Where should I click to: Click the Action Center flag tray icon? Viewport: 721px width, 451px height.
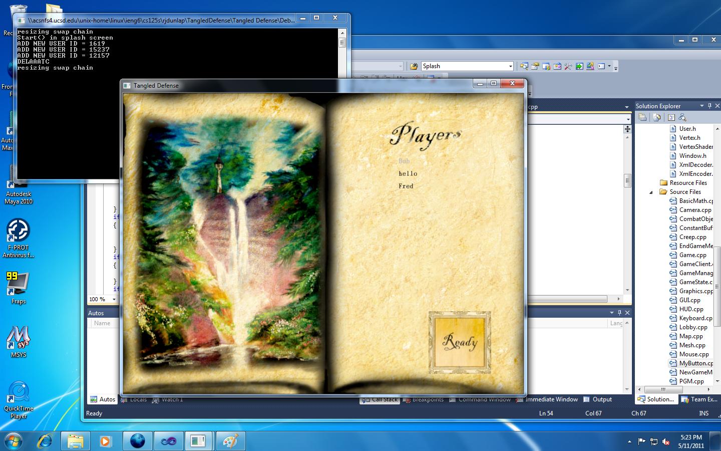[642, 441]
